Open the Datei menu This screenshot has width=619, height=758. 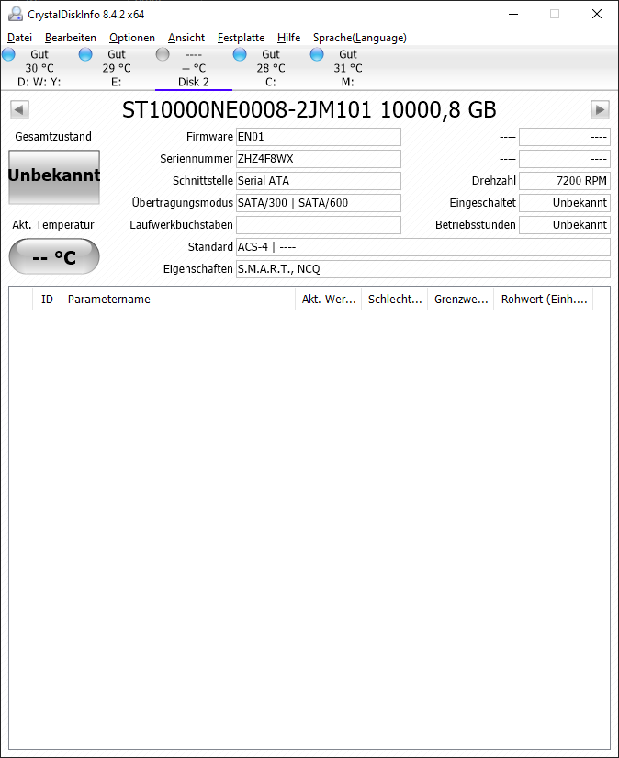(20, 38)
